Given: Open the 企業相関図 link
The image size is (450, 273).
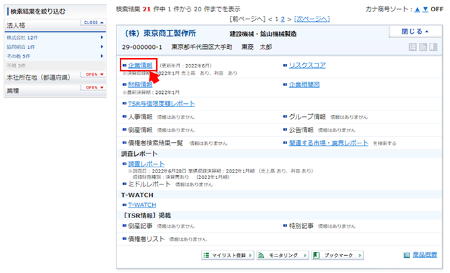Looking at the screenshot, I should (x=304, y=85).
